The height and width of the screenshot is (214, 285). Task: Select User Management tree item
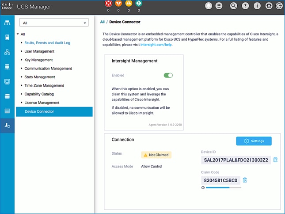tap(39, 51)
